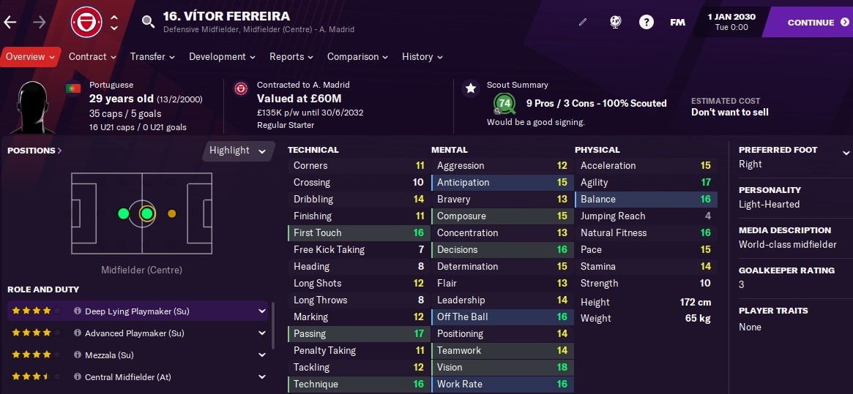Open info icon for Deep Lying Playmaker
This screenshot has height=394, width=853.
(78, 311)
